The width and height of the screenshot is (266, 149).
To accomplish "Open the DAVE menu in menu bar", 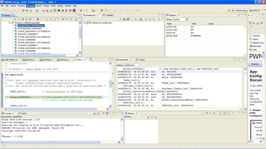I will click(x=53, y=6).
